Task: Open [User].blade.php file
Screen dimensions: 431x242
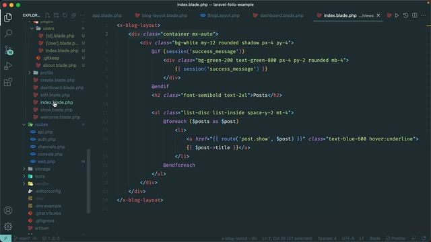Action: pyautogui.click(x=61, y=43)
